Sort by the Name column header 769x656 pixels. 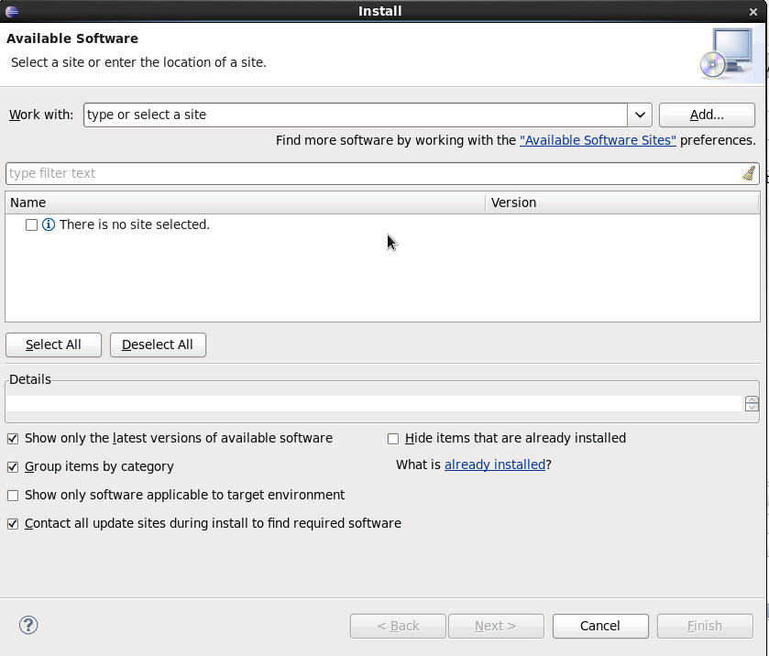pos(245,202)
